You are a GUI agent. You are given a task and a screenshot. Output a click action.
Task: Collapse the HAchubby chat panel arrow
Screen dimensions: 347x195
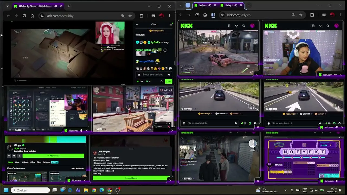point(137,25)
